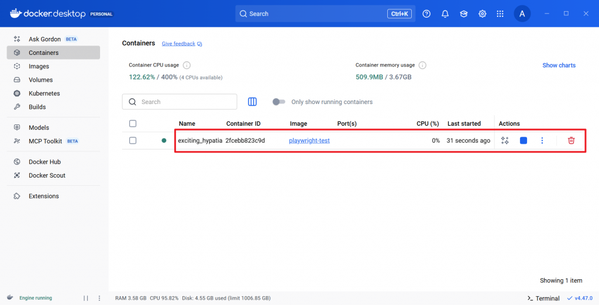Click the Port(s) column header

click(347, 124)
